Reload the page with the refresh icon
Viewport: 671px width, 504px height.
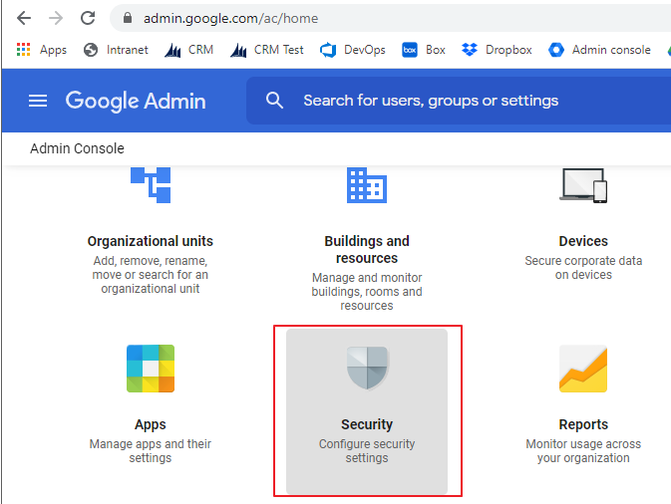[88, 18]
